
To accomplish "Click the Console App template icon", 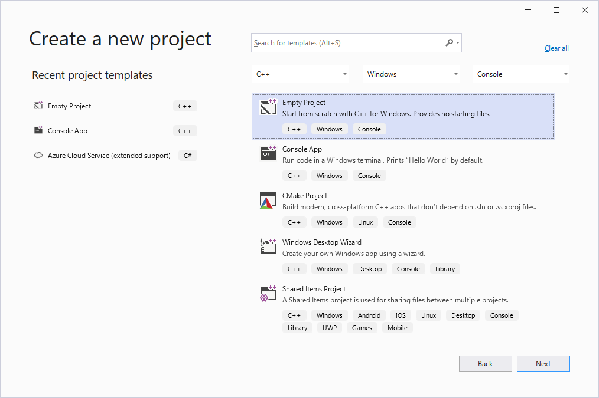I will [268, 153].
